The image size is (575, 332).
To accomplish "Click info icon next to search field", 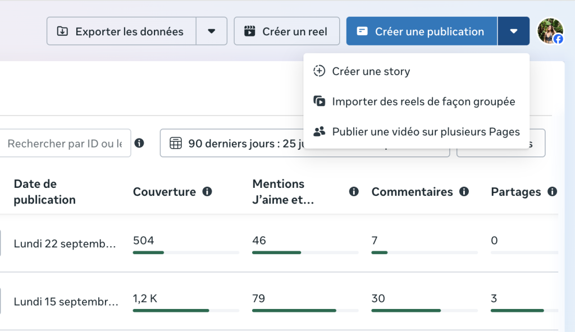I will pos(139,144).
